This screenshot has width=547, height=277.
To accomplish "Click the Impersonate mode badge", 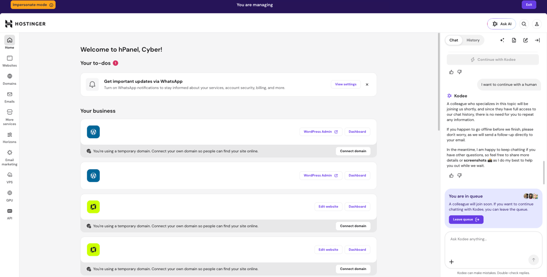I will [33, 5].
